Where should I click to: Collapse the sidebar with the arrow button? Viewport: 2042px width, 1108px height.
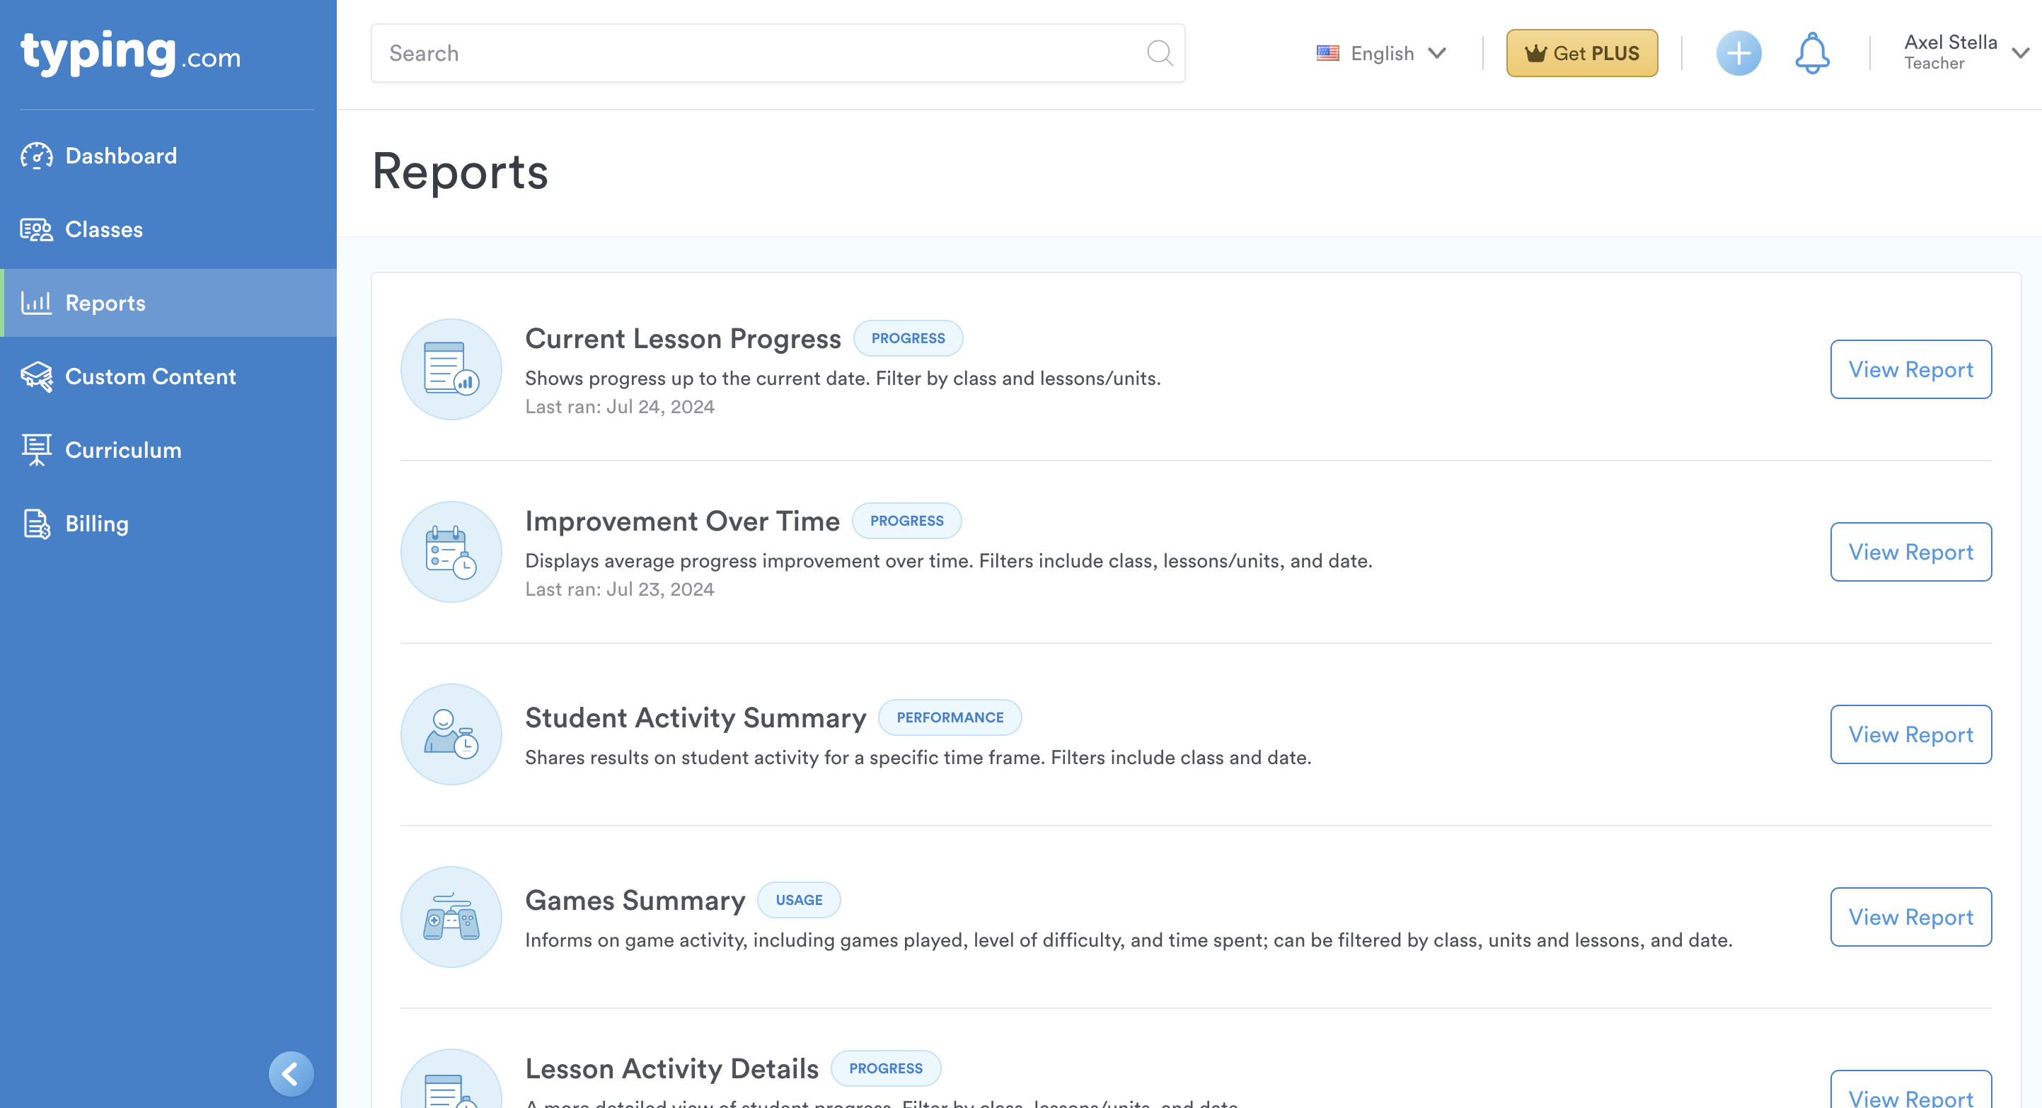tap(291, 1074)
